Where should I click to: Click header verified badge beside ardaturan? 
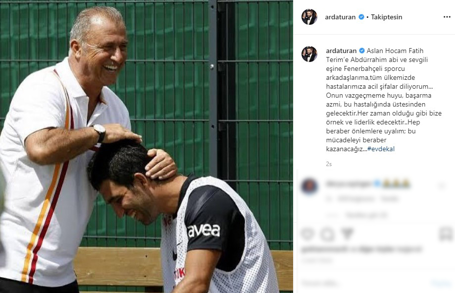pyautogui.click(x=361, y=17)
